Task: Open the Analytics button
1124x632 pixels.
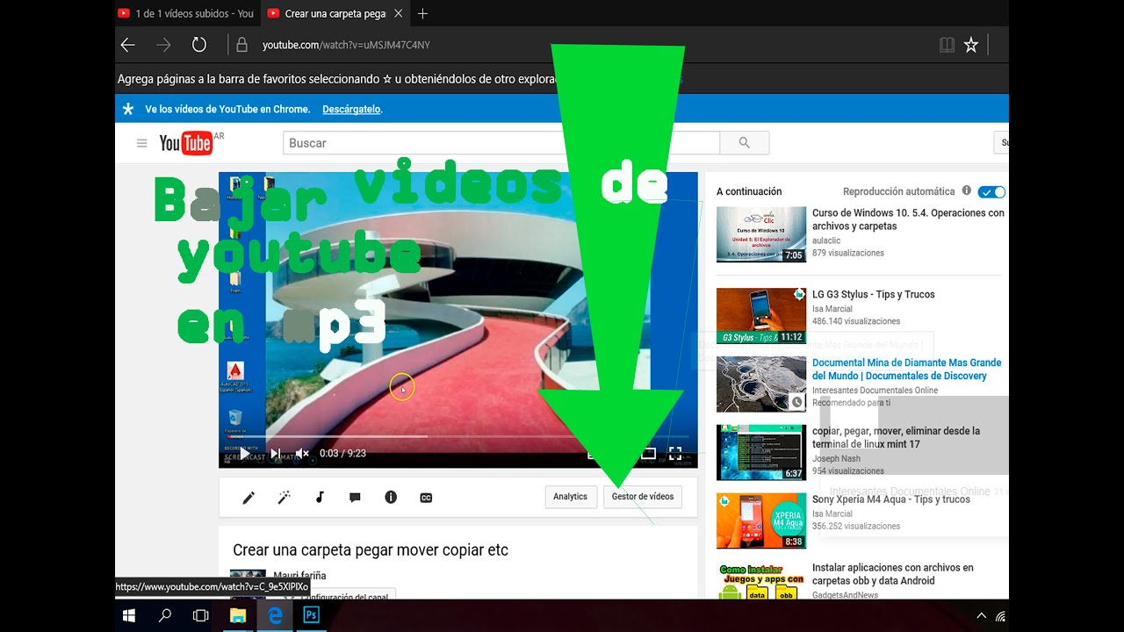Action: [x=571, y=497]
